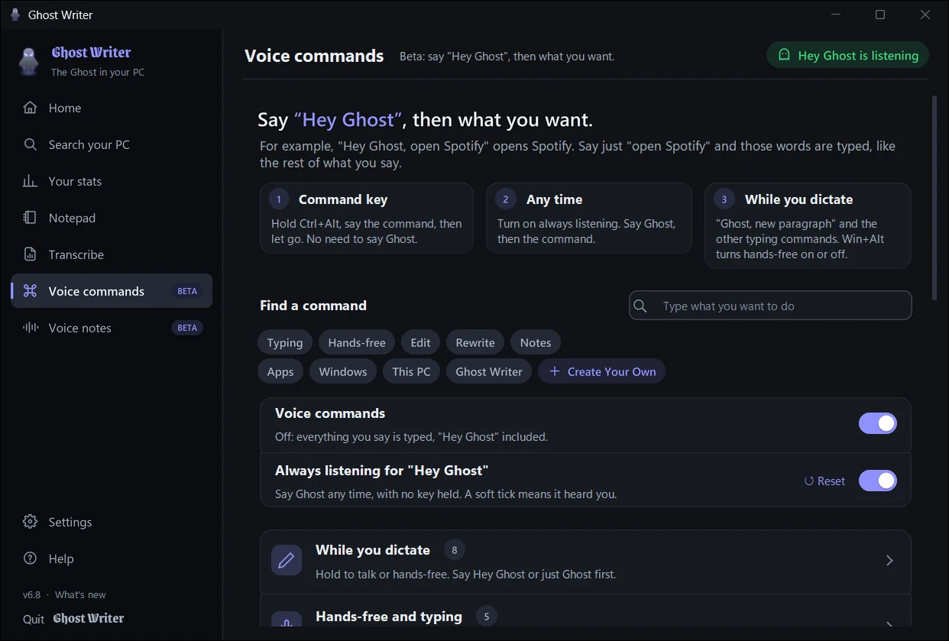
Task: Click the Settings gear icon
Action: click(x=30, y=522)
